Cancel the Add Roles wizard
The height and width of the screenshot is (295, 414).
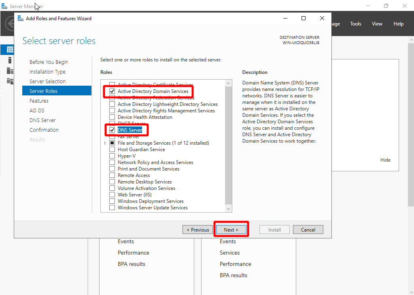coord(308,230)
